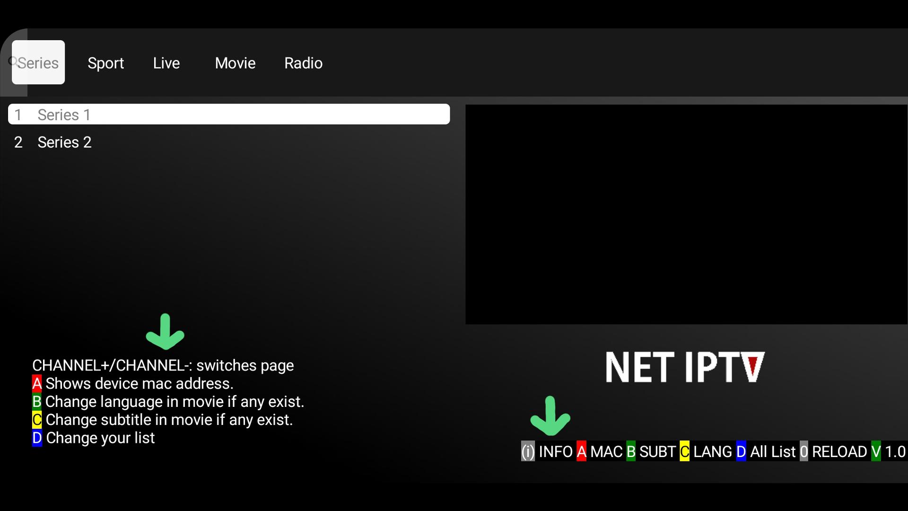908x511 pixels.
Task: Click the 1.0 version number
Action: click(x=895, y=451)
